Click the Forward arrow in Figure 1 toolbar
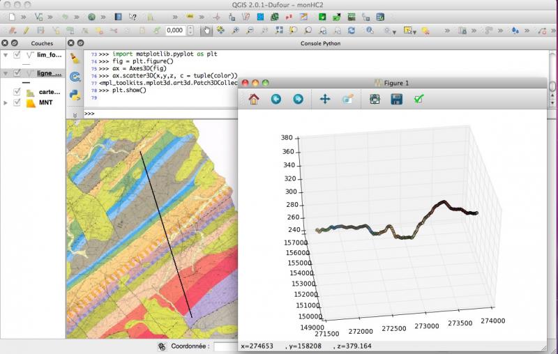558x354 pixels. [298, 100]
